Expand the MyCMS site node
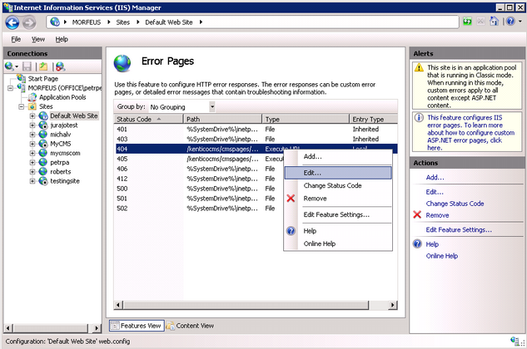The image size is (527, 349). (x=32, y=144)
